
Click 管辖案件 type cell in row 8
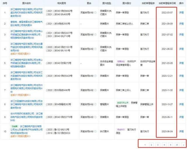104,104
